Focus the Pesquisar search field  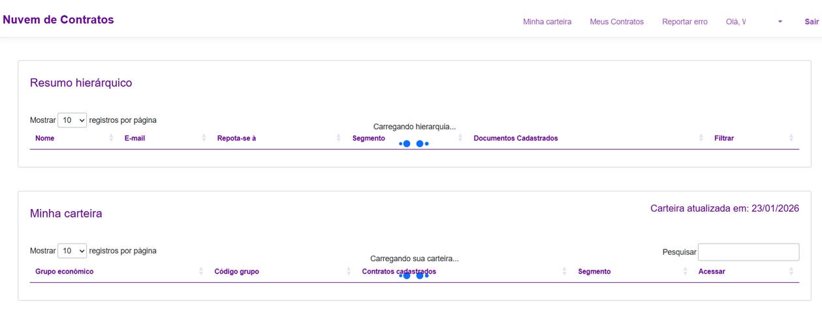pyautogui.click(x=748, y=252)
